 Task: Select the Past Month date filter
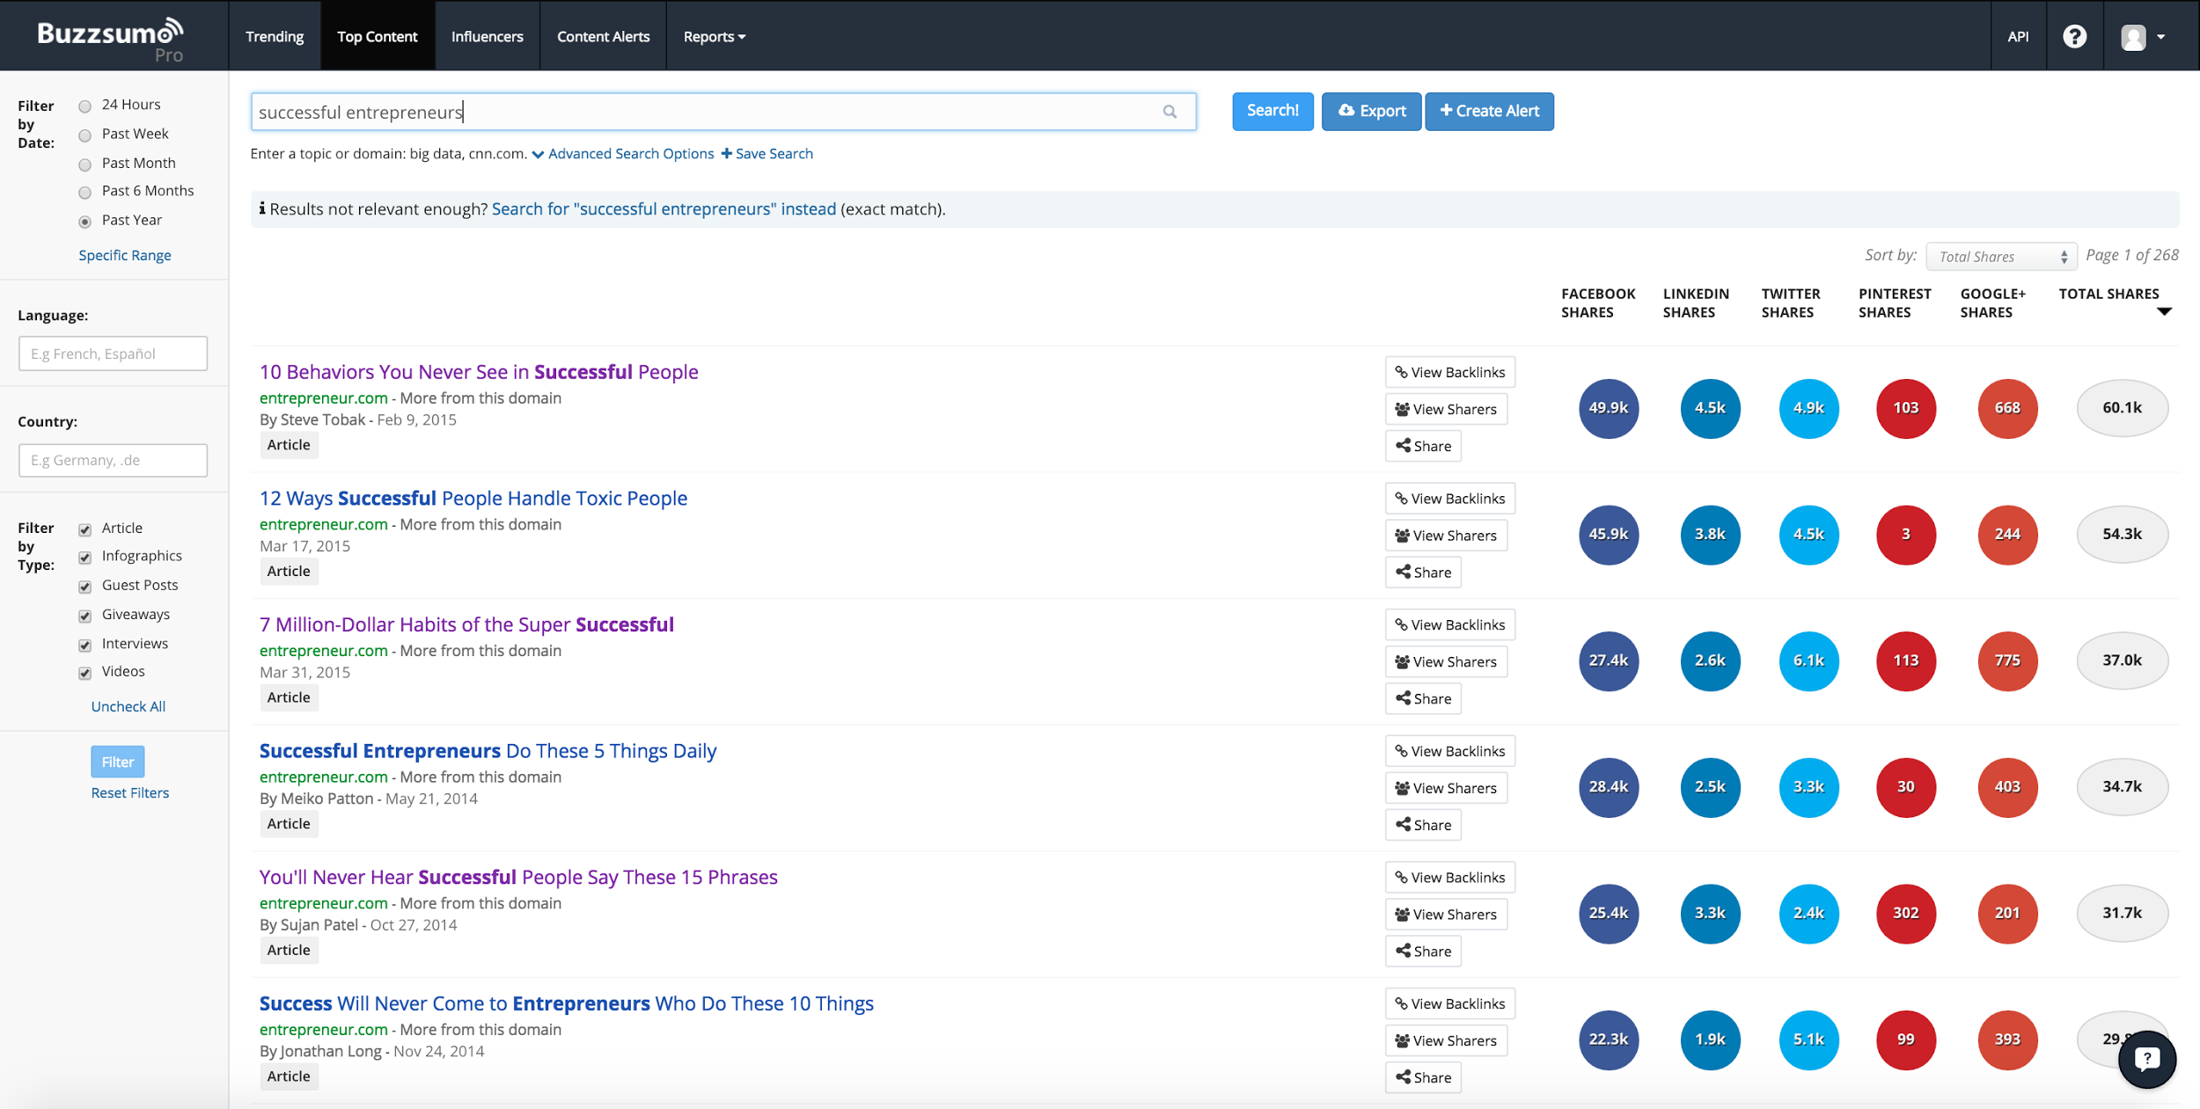pos(85,164)
